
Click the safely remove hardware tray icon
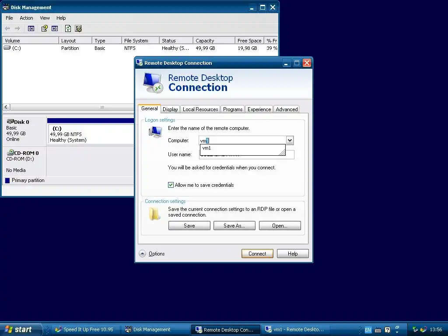[415, 329]
